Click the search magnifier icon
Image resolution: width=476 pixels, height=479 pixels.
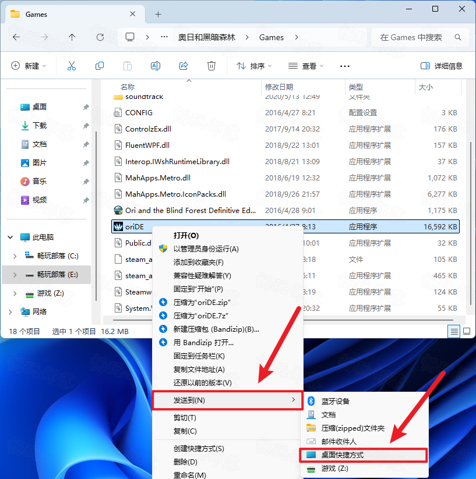[458, 37]
